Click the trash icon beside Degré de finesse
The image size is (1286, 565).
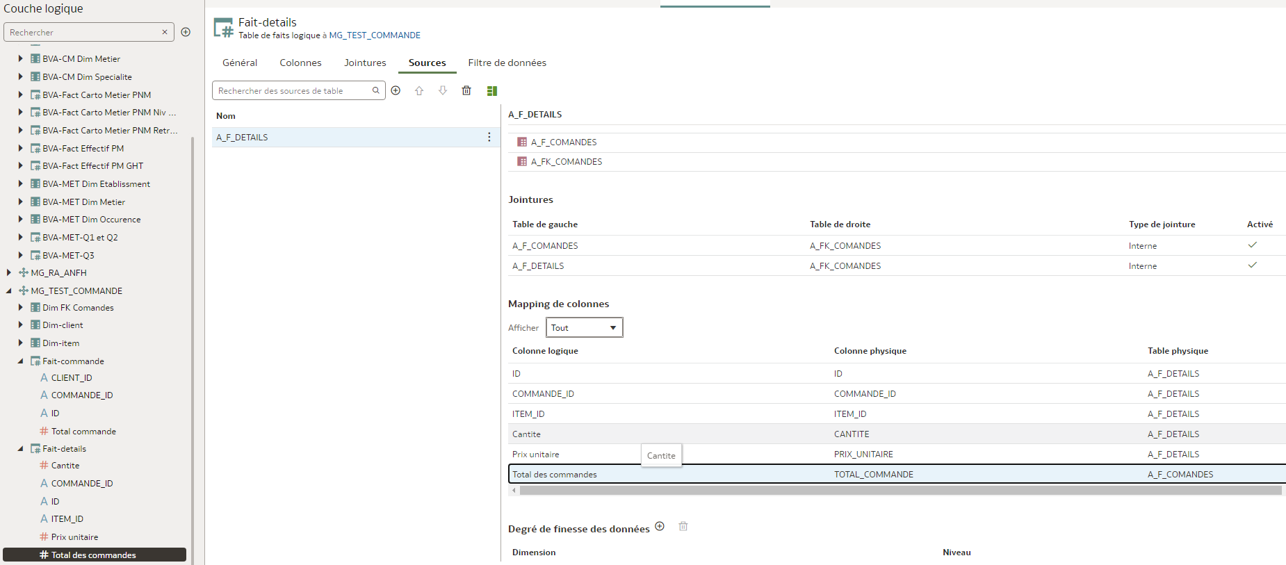683,526
